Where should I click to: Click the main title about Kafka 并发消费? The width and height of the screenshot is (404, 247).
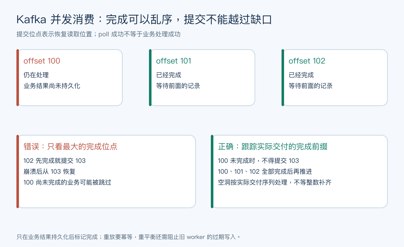tap(144, 19)
